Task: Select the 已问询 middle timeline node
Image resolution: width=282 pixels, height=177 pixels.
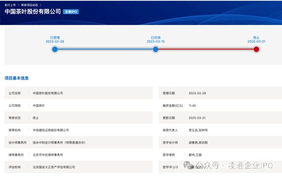Action: (x=156, y=49)
